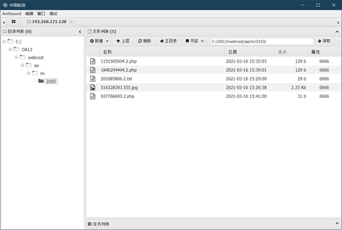Click the 文件列表 (5) panel title
This screenshot has width=342, height=230.
[104, 31]
